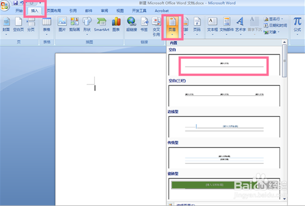Choose the 边线型 header template
The height and width of the screenshot is (206, 305).
click(224, 127)
